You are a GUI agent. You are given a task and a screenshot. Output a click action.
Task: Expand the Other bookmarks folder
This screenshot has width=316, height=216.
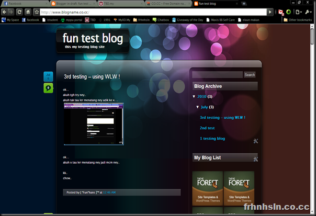(298, 20)
